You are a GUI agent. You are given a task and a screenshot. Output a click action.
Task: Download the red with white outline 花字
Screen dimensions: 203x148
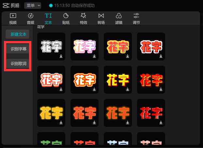pyautogui.click(x=161, y=56)
